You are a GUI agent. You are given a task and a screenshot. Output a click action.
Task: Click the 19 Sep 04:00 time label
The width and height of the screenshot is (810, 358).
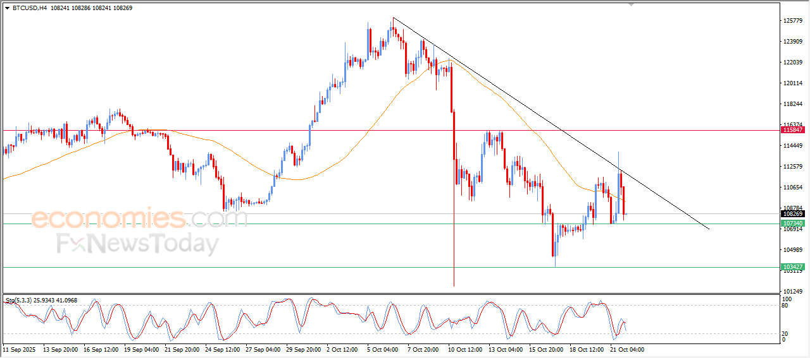pos(142,349)
